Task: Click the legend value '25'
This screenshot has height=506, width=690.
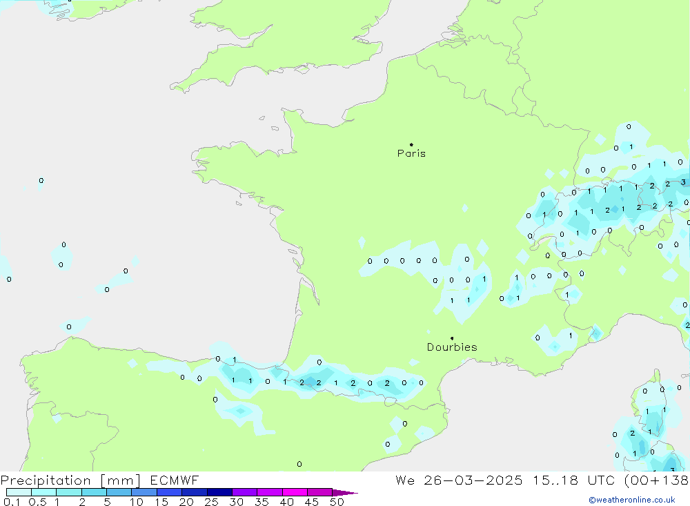Action: click(x=212, y=502)
